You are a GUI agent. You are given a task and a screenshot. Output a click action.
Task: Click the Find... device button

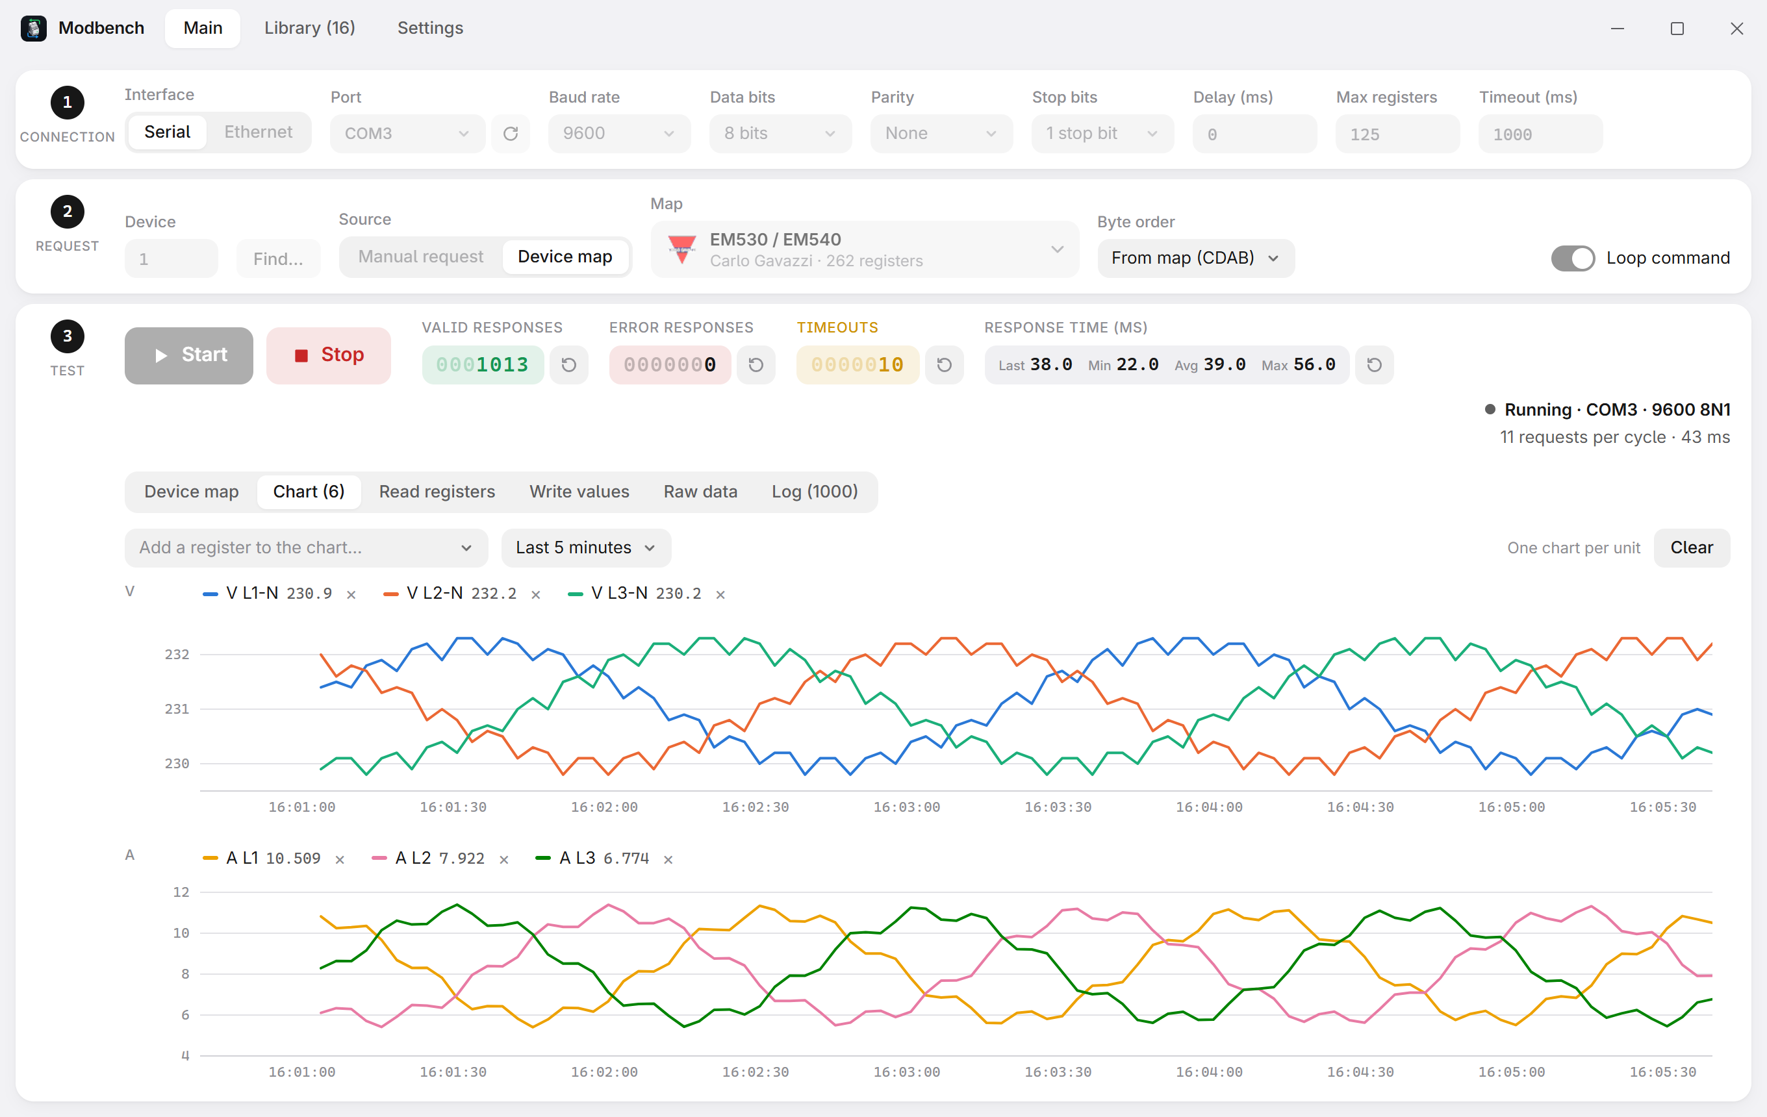point(278,258)
